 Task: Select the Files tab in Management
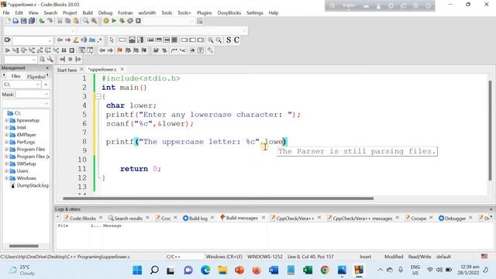pyautogui.click(x=15, y=76)
